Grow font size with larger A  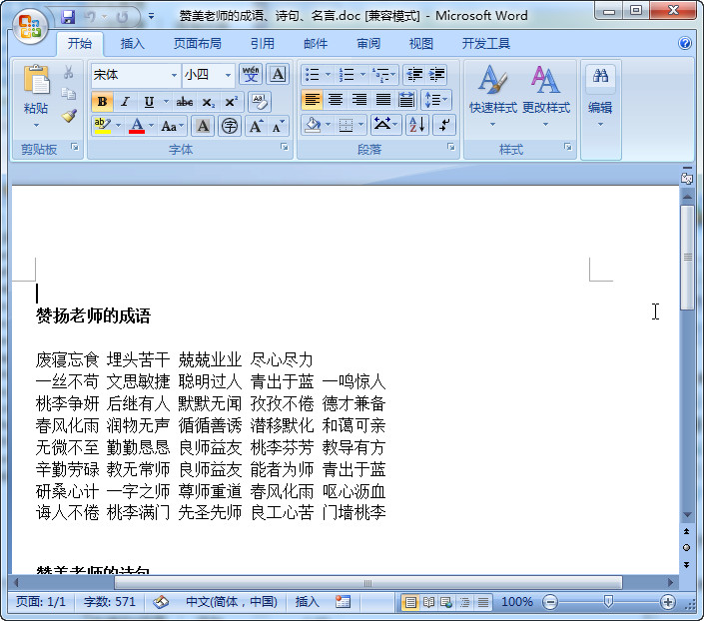pyautogui.click(x=256, y=126)
